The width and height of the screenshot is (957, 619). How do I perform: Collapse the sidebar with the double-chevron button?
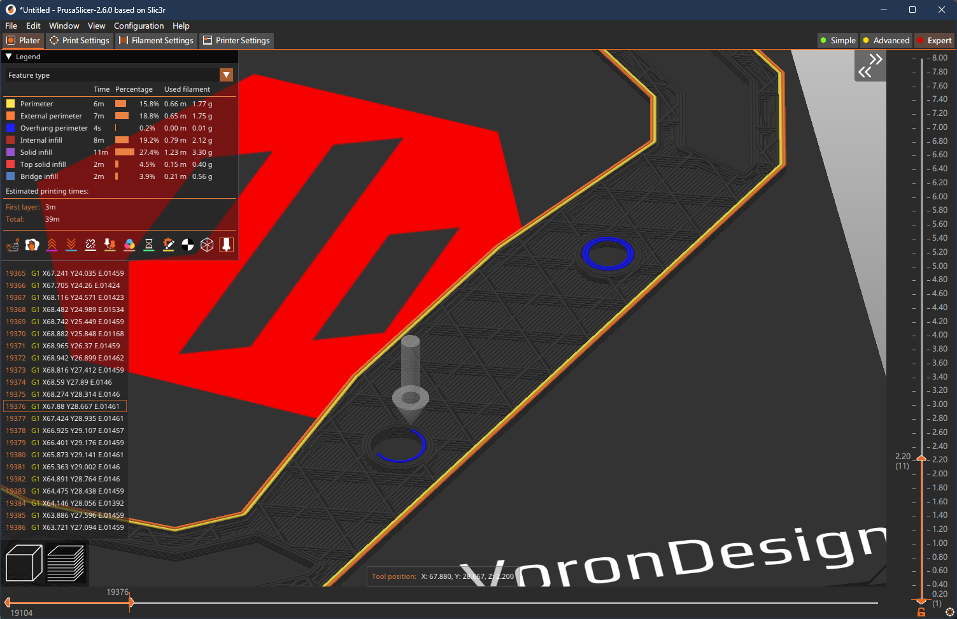[x=870, y=65]
